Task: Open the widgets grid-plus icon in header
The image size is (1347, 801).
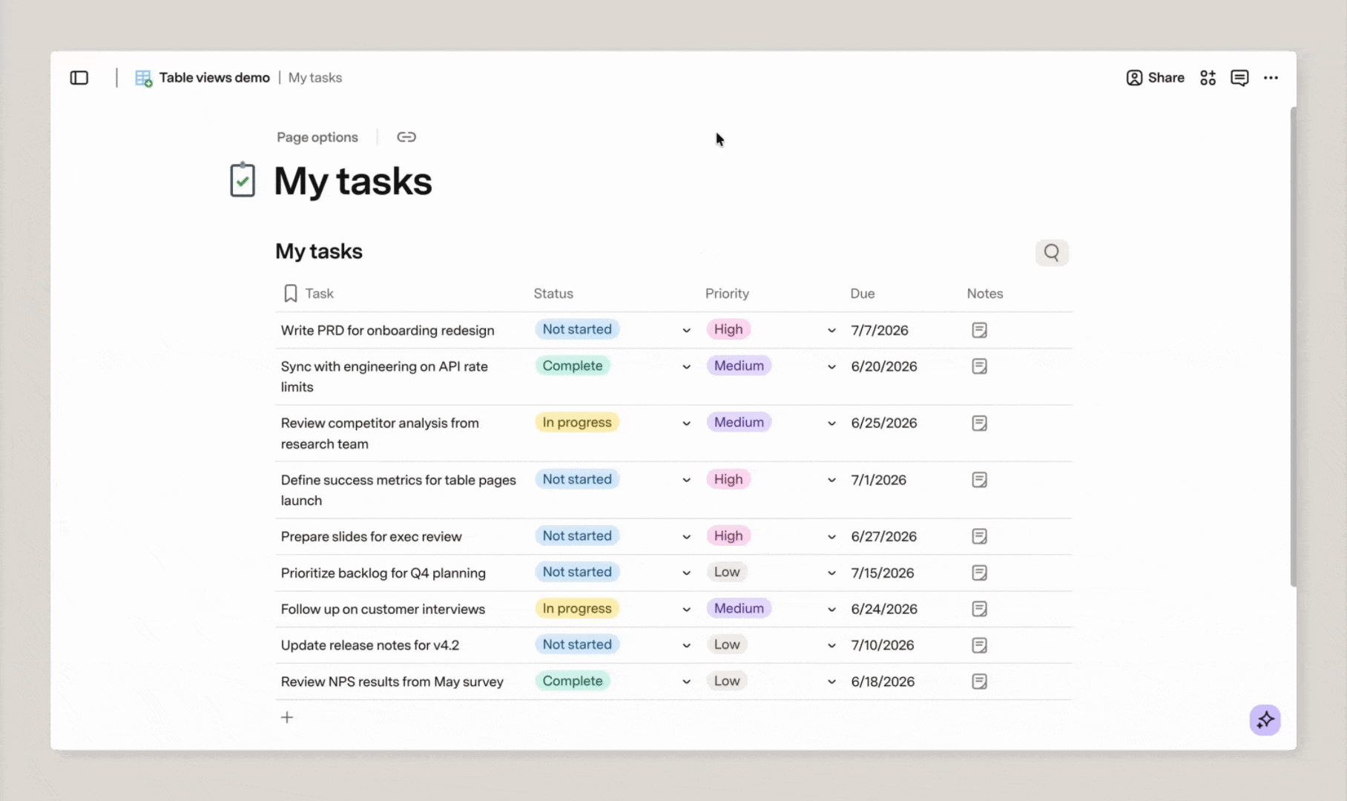Action: point(1208,78)
